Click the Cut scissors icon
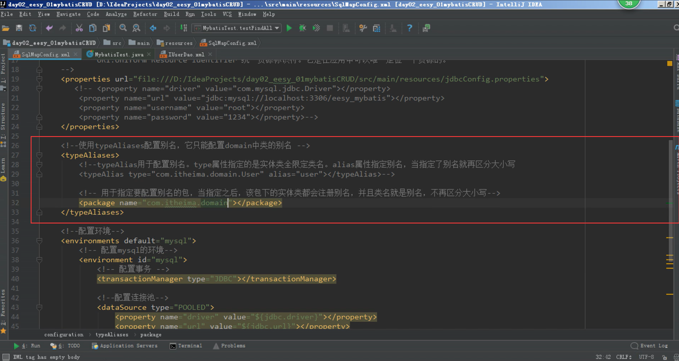 click(79, 28)
